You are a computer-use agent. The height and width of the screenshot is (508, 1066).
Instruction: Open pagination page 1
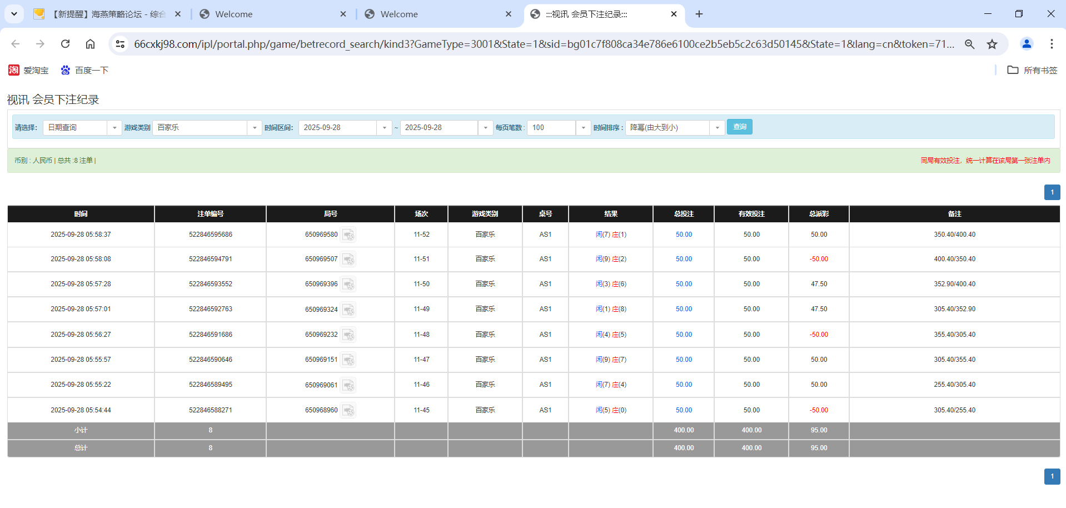1052,192
